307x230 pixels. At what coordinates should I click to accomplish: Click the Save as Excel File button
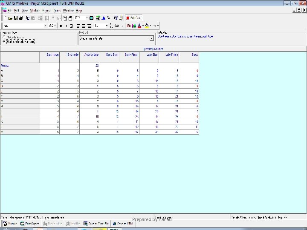96,224
